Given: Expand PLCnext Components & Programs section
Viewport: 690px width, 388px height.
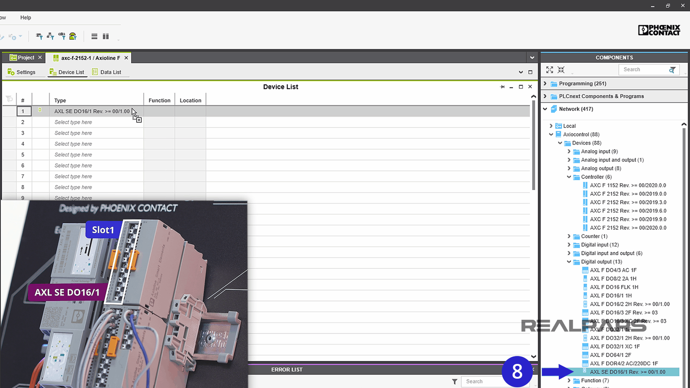Looking at the screenshot, I should coord(545,96).
